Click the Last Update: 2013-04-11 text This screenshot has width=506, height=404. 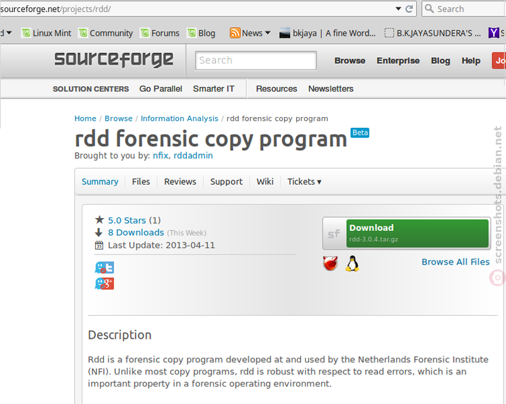161,246
